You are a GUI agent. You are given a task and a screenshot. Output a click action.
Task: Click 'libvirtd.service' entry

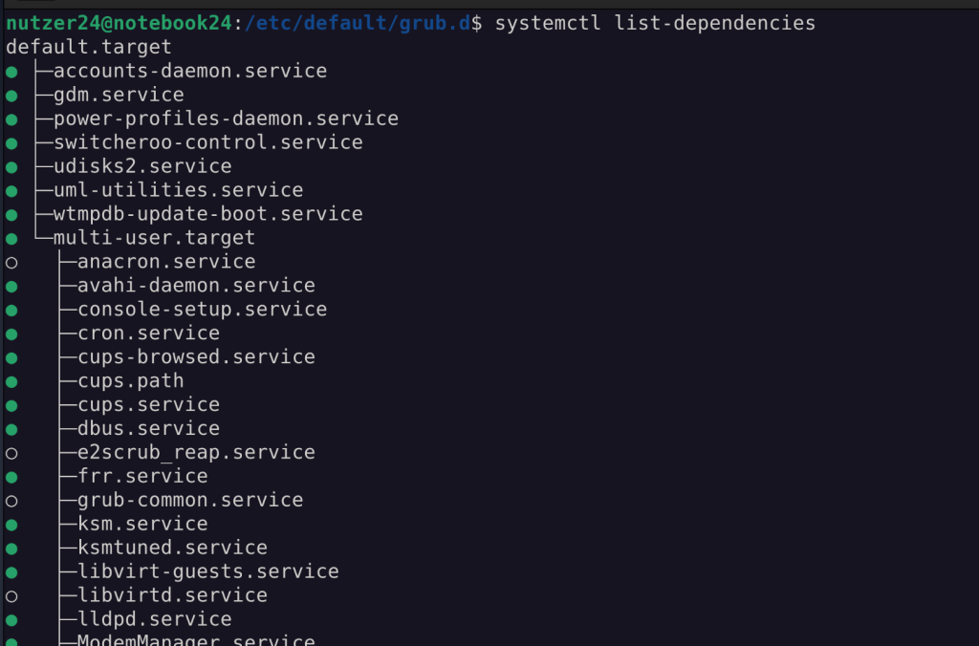[172, 594]
